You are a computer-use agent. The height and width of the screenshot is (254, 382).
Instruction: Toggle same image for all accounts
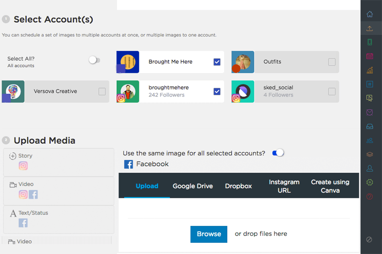click(x=278, y=153)
